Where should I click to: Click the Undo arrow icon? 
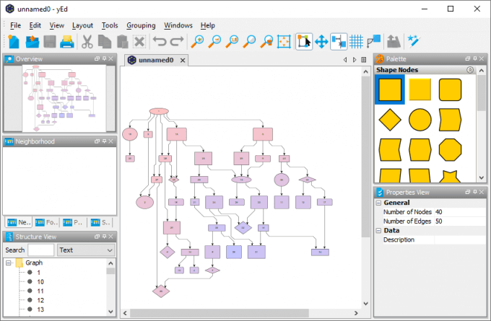click(x=160, y=41)
